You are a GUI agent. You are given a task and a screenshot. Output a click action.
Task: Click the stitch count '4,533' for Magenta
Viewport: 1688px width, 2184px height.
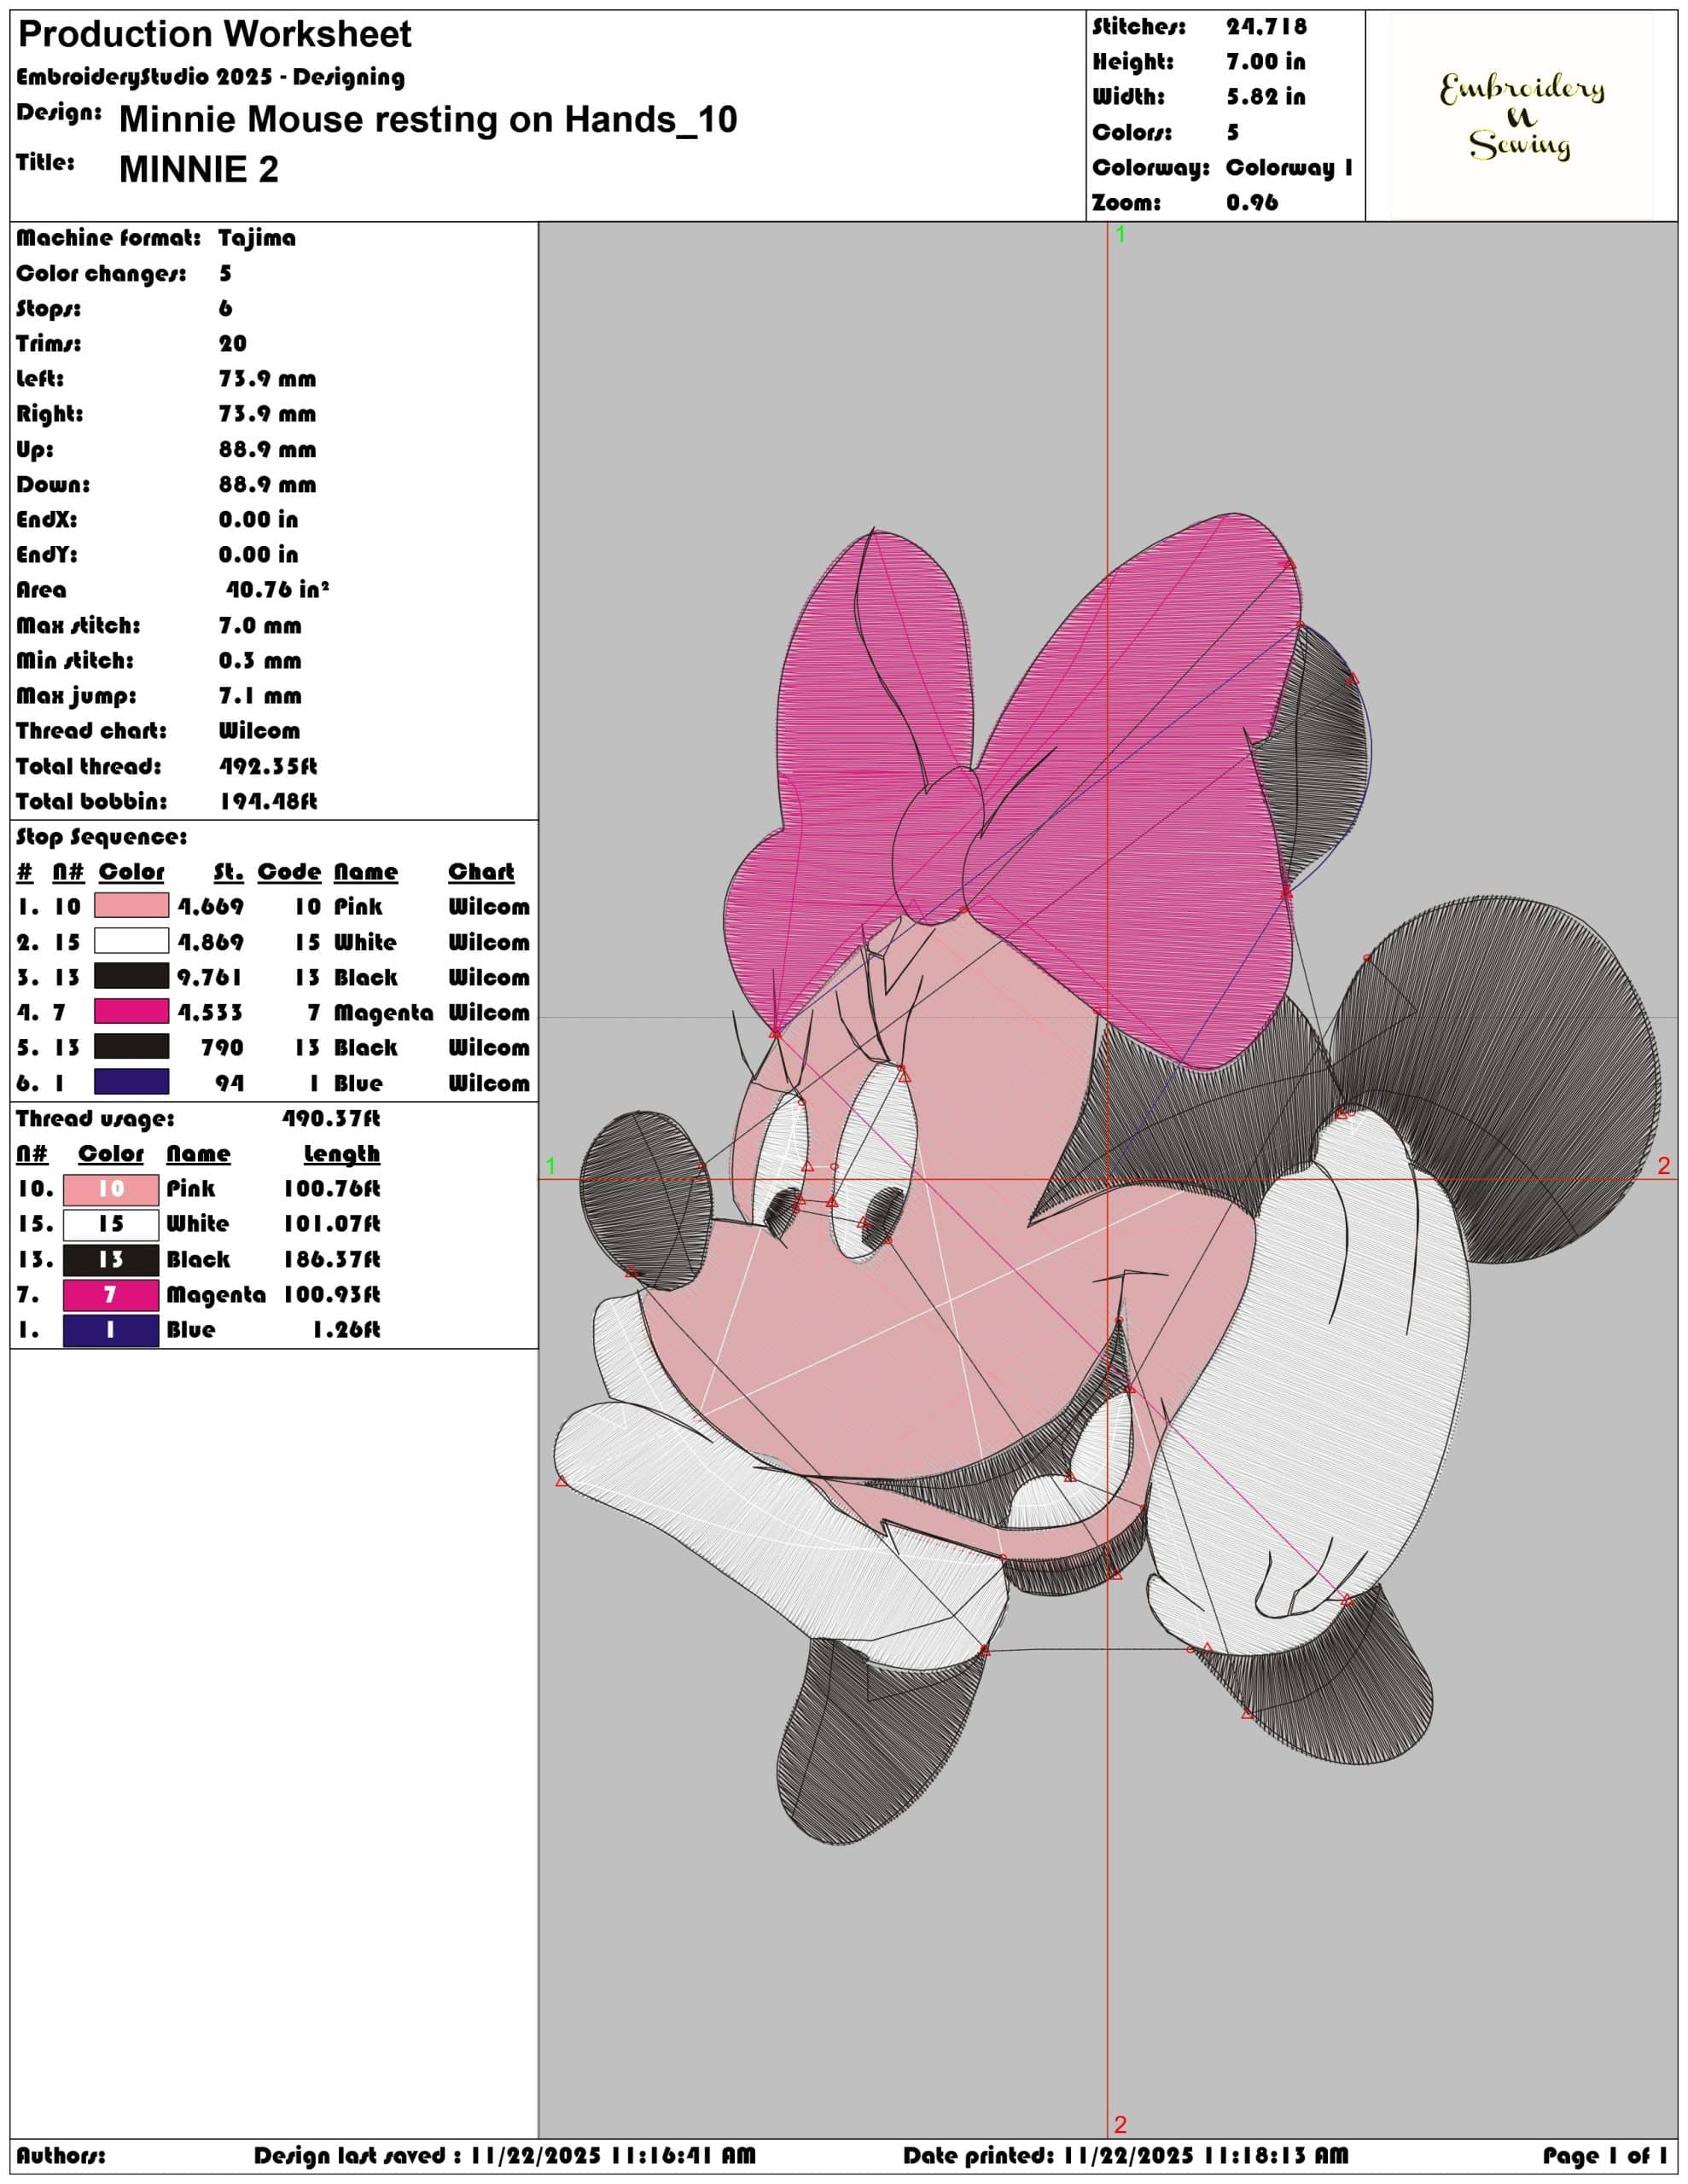click(x=209, y=1012)
